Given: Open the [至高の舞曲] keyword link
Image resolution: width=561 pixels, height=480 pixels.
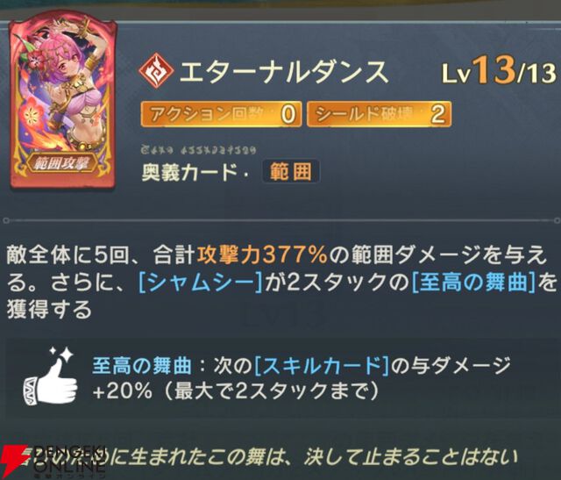Looking at the screenshot, I should coord(473,283).
